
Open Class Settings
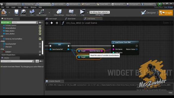(x=59, y=13)
